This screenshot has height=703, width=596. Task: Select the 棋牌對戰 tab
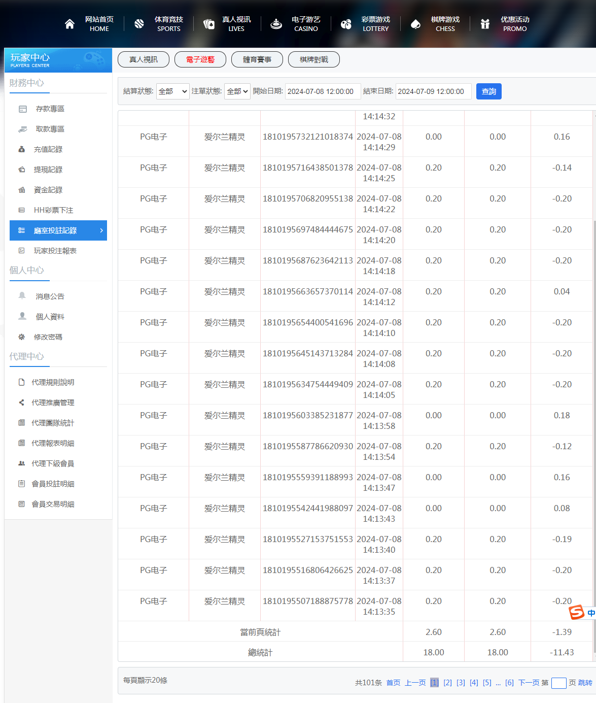314,59
